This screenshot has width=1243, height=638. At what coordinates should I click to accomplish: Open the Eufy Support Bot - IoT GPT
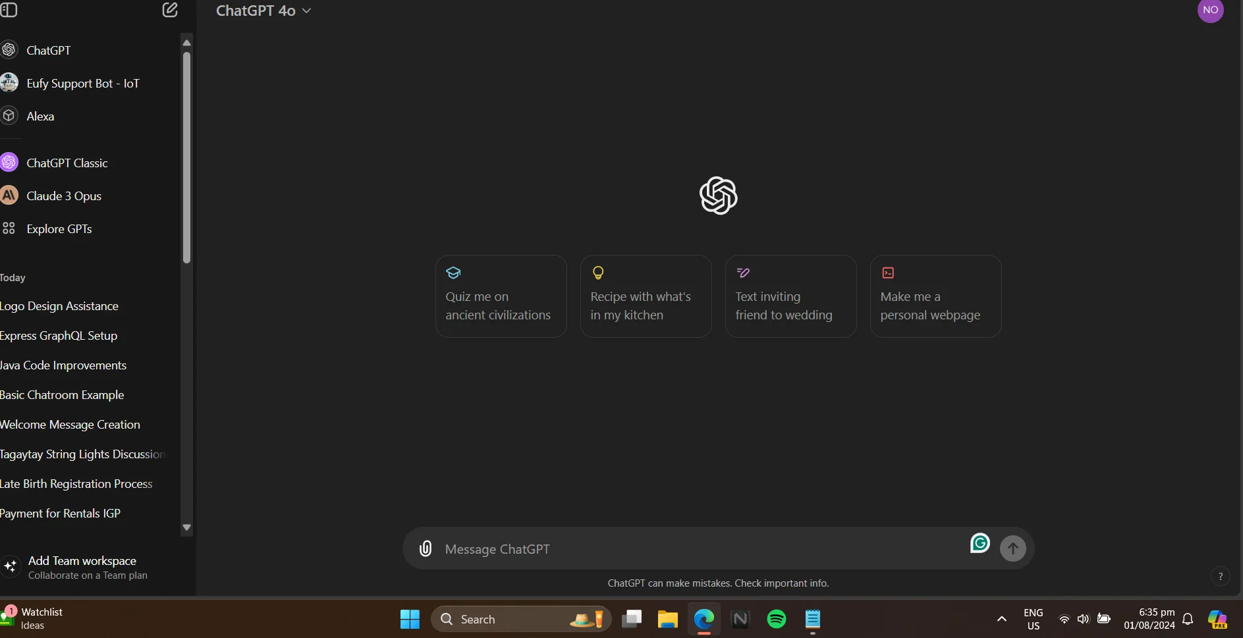tap(82, 84)
